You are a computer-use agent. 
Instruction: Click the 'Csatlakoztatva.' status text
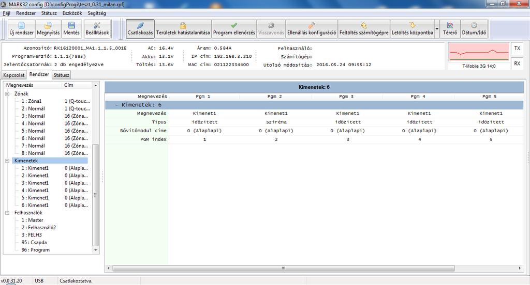click(x=76, y=281)
